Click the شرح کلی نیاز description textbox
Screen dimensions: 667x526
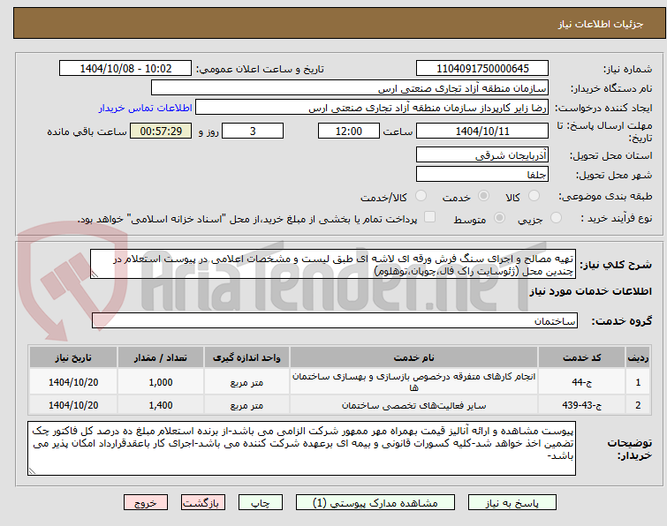tap(333, 264)
